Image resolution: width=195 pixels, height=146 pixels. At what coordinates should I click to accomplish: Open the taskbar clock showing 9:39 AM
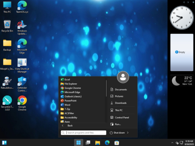pos(189,142)
